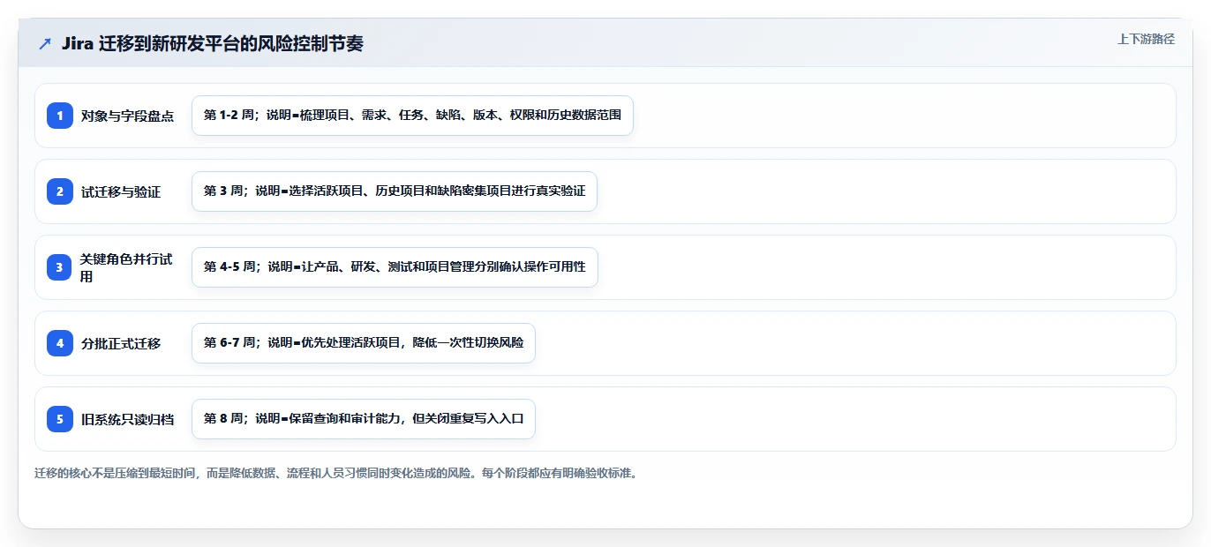This screenshot has width=1211, height=547.
Task: Click the step label 关键角色并行试用
Action: click(127, 267)
